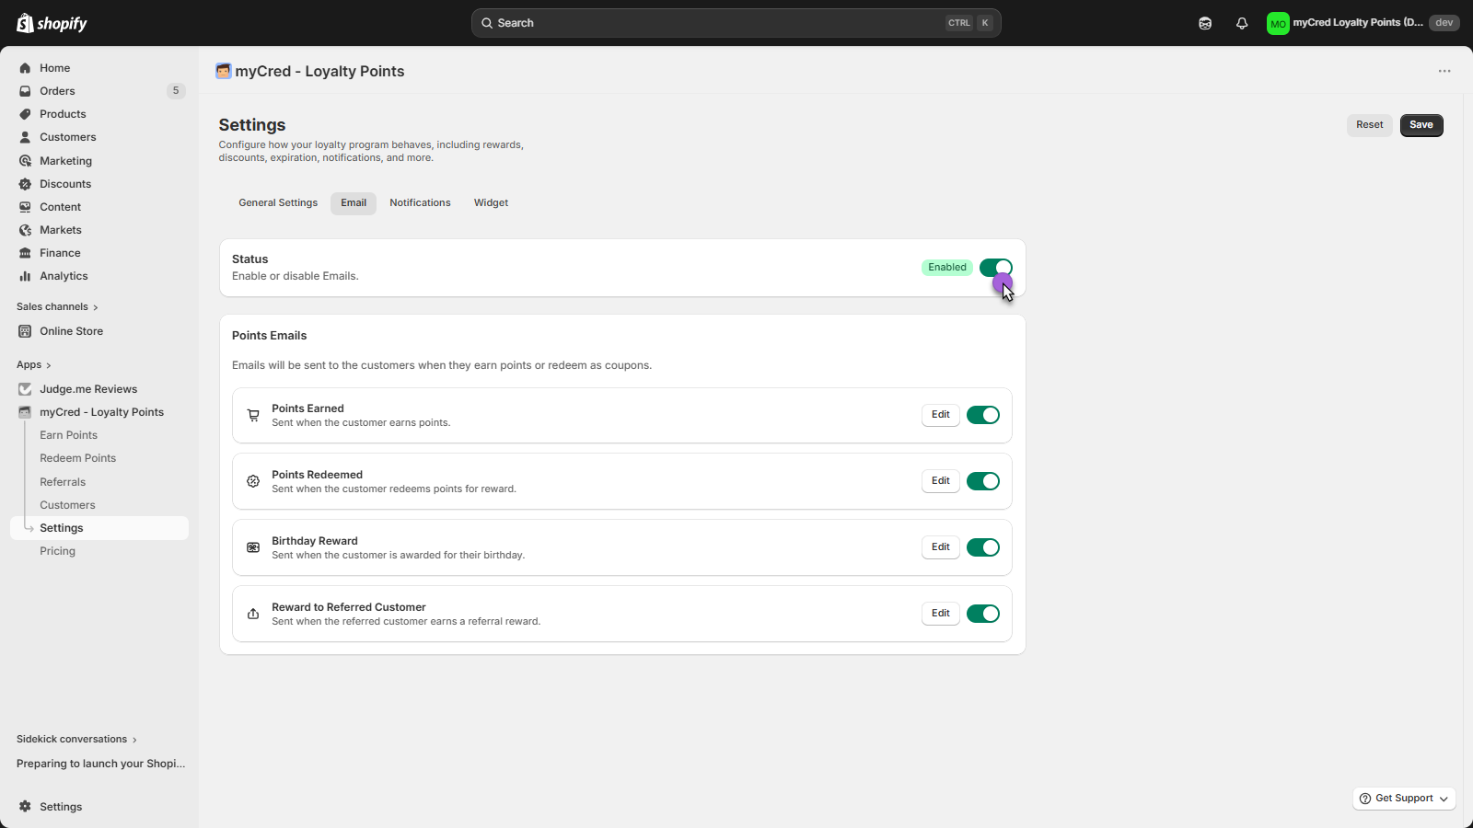Viewport: 1473px width, 828px height.
Task: Open Redeem Points in myCred submenu
Action: (x=78, y=458)
